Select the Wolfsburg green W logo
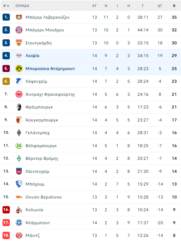181x241 pixels. click(19, 146)
